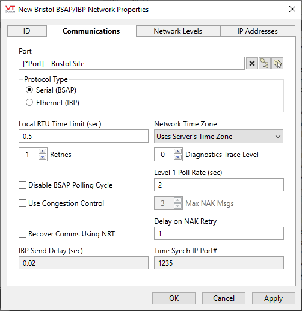Decrease Diagnostics Trace Level spinner
Screen dimensions: 302x311
[177, 158]
